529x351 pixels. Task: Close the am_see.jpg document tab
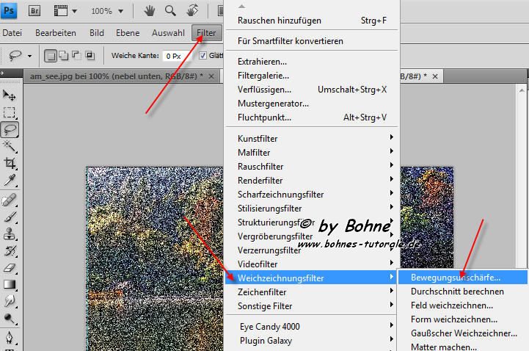click(211, 76)
